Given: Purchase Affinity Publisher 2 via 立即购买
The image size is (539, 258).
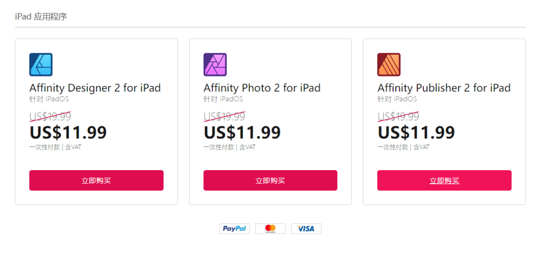Looking at the screenshot, I should click(x=444, y=180).
